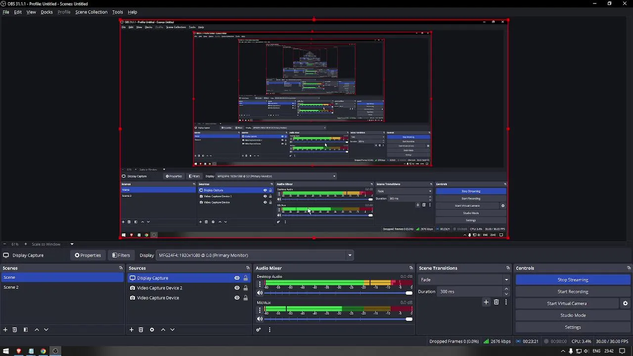Image resolution: width=633 pixels, height=356 pixels.
Task: Open source Properties button
Action: click(88, 255)
